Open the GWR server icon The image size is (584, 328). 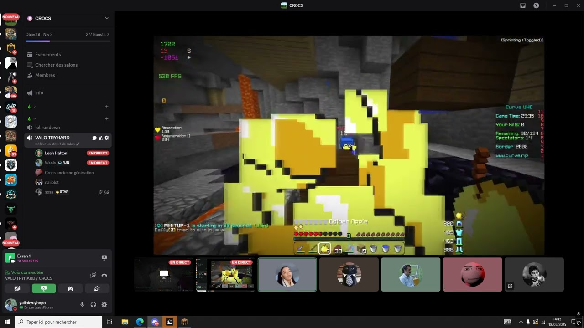(11, 107)
